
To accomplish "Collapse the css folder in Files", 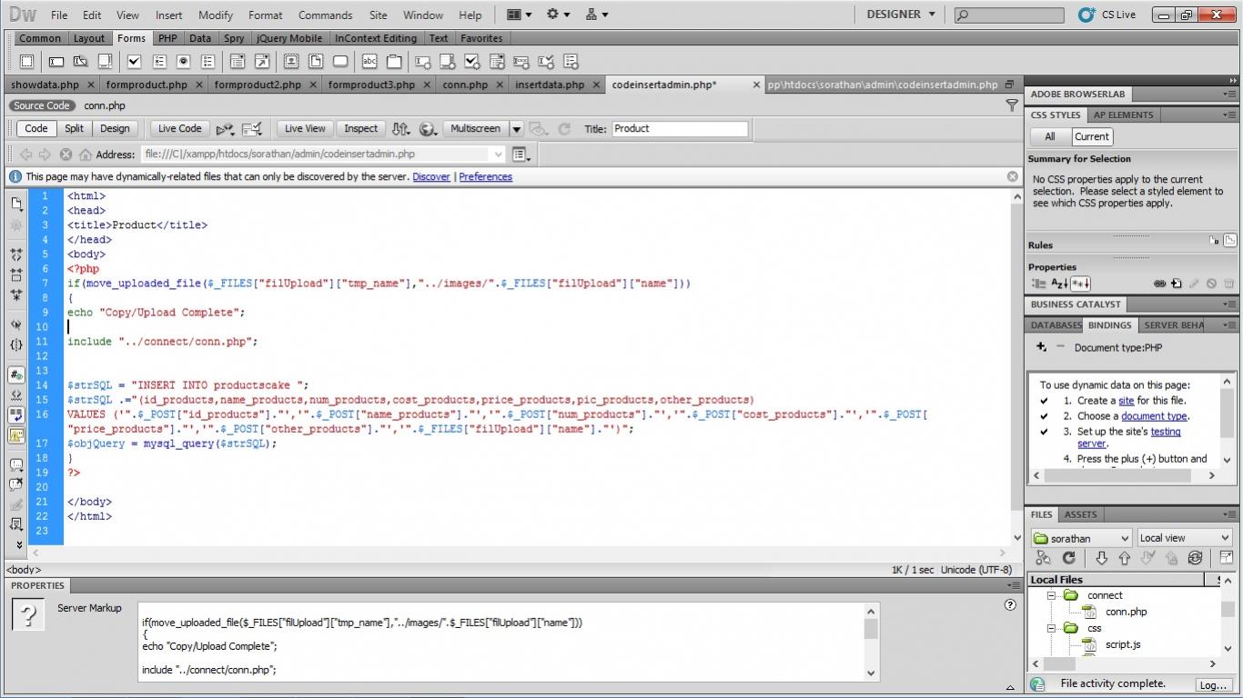I will pos(1050,628).
